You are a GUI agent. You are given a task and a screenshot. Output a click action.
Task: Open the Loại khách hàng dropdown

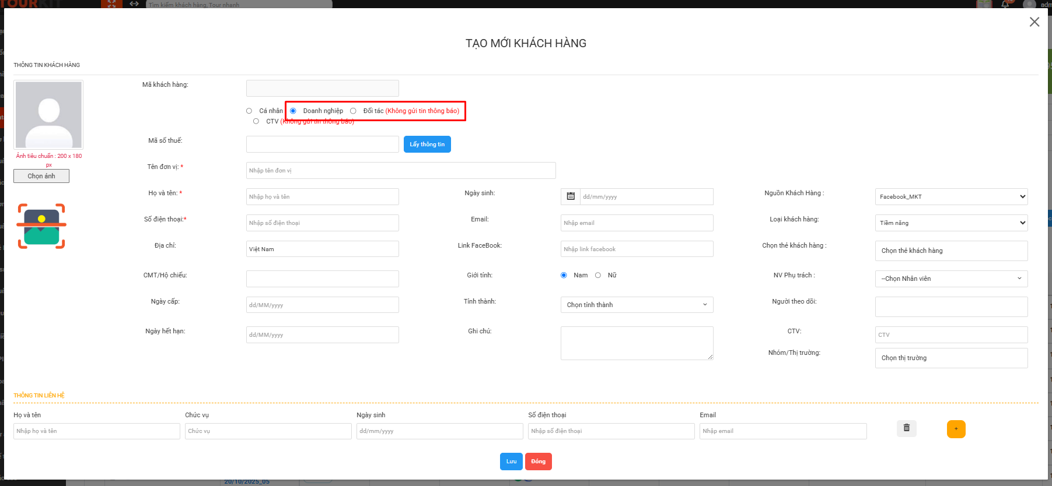point(951,223)
